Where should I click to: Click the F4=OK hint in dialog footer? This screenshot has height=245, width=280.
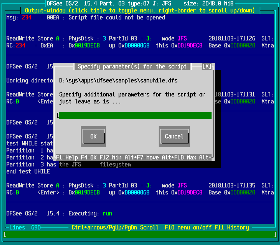coord(89,157)
